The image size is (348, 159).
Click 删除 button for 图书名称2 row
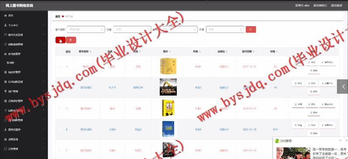pos(314,92)
